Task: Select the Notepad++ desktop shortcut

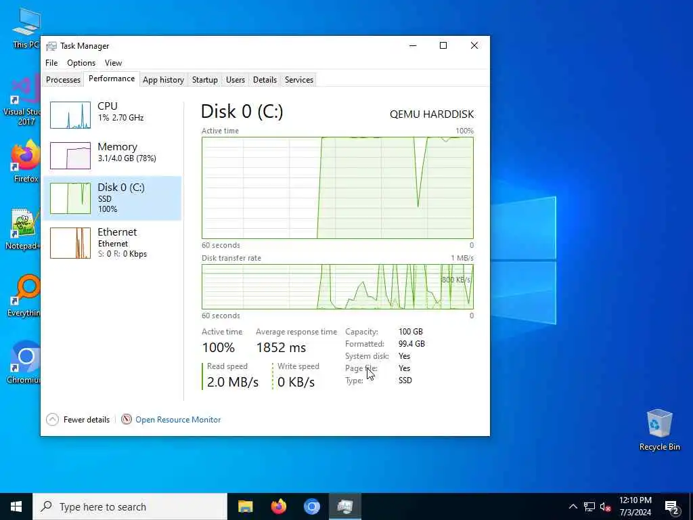Action: (x=23, y=229)
